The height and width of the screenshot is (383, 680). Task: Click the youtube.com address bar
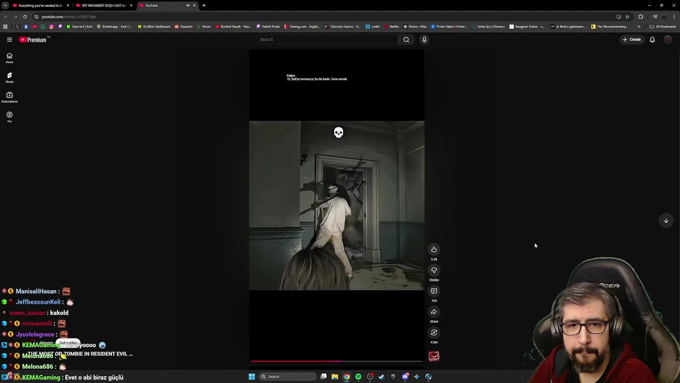point(319,16)
